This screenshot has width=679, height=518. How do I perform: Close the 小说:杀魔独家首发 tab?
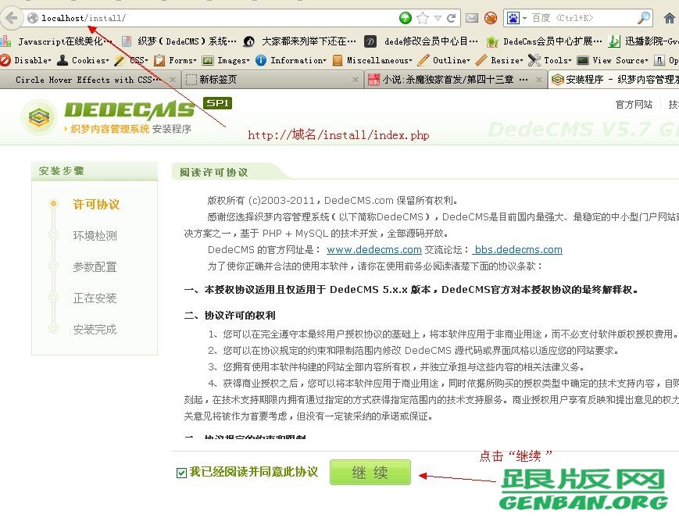538,80
